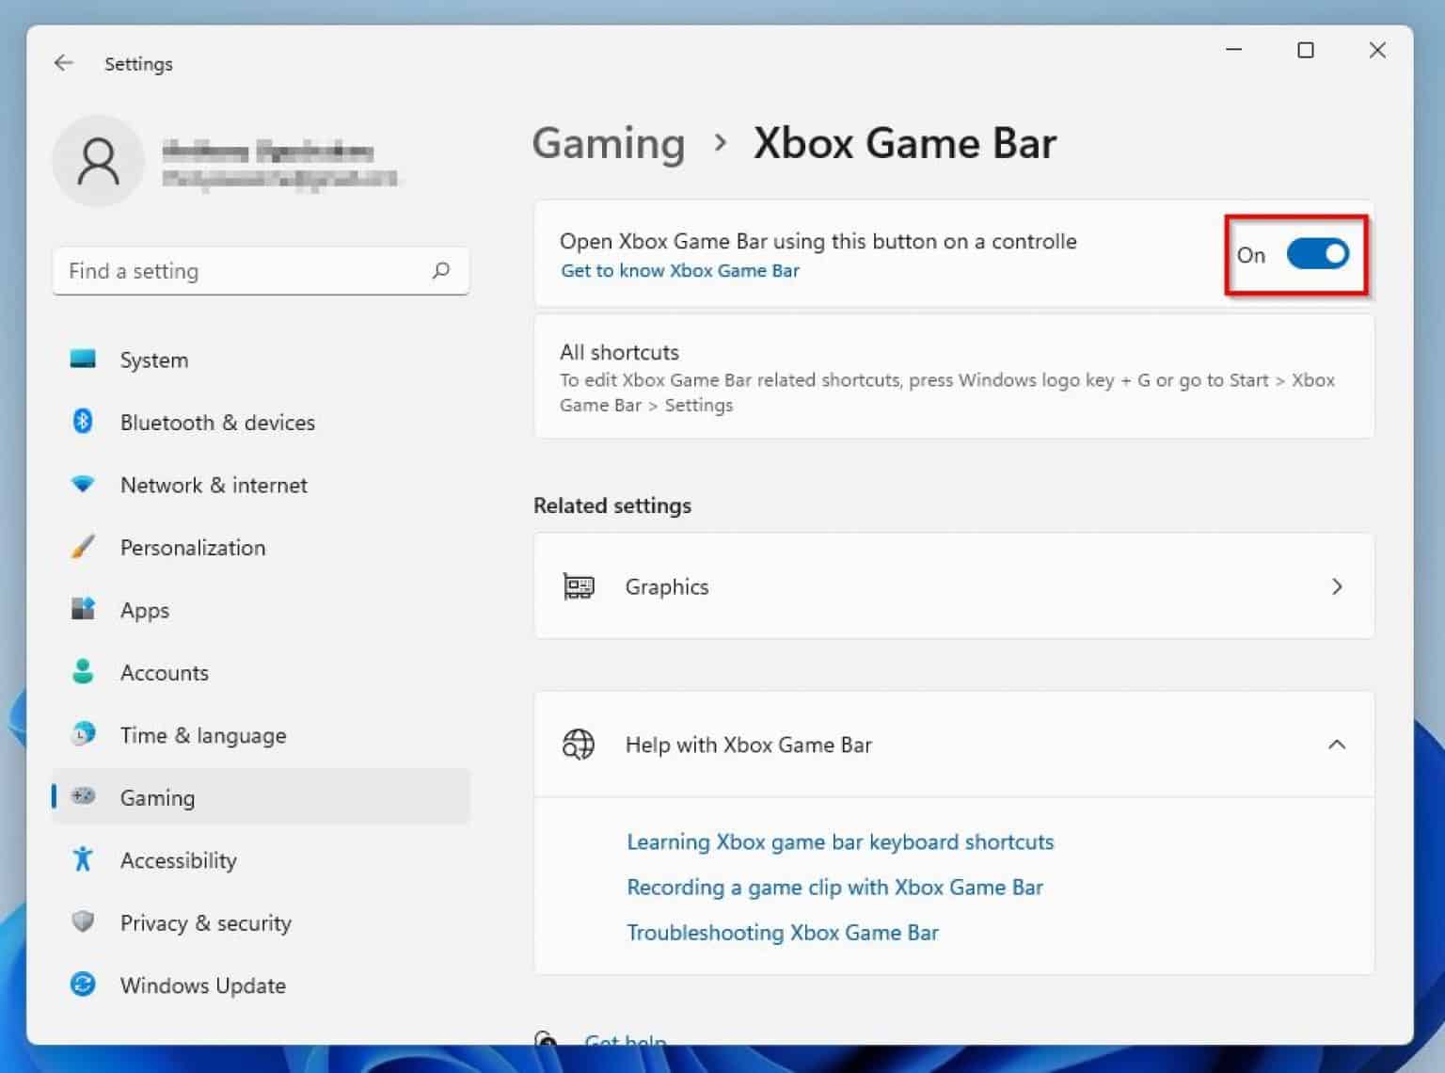Open Graphics settings chevron

[x=1337, y=586]
